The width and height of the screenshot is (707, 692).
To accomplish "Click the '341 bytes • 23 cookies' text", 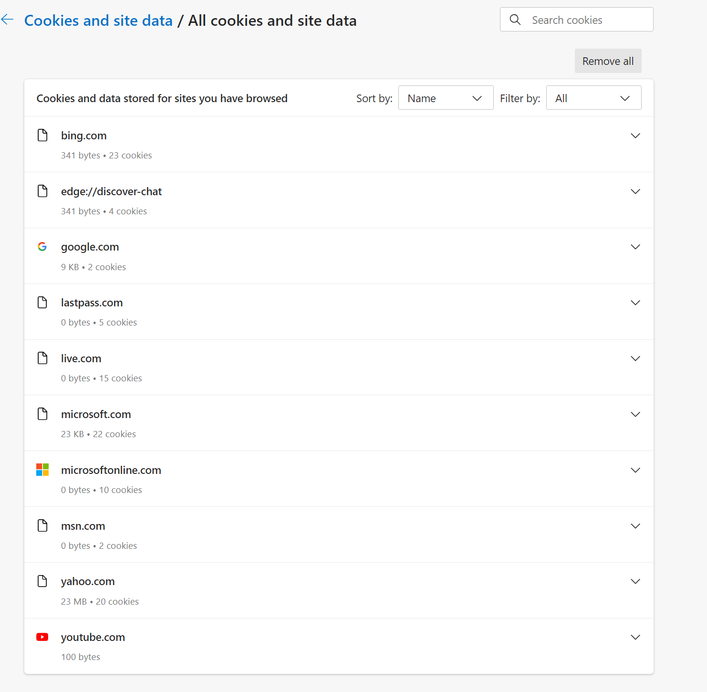I will pos(106,155).
